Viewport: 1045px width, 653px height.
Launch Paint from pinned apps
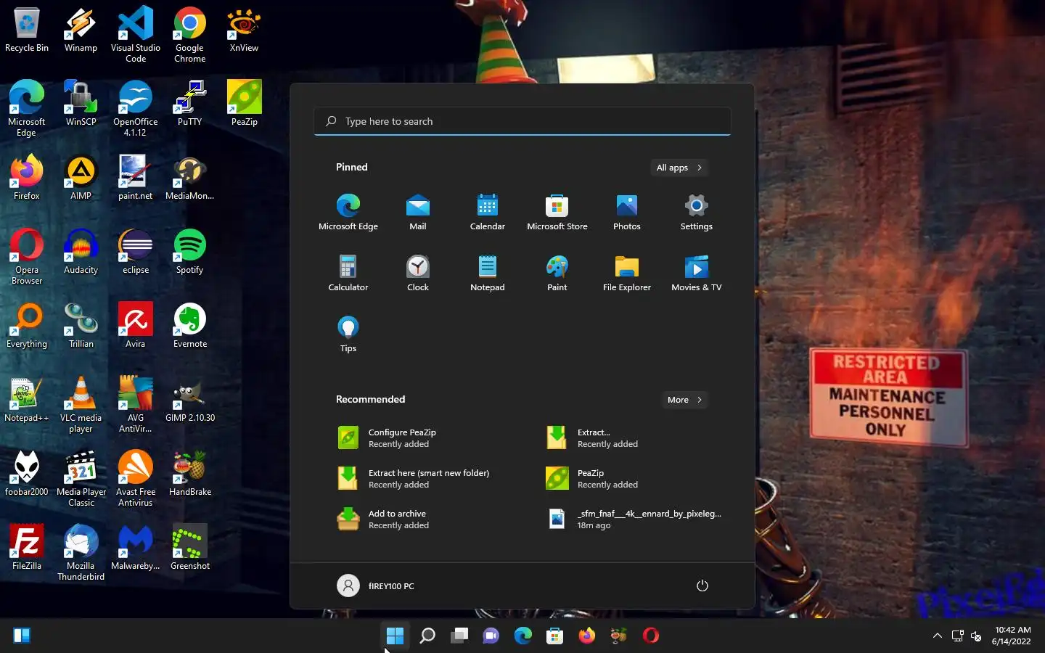click(x=557, y=273)
